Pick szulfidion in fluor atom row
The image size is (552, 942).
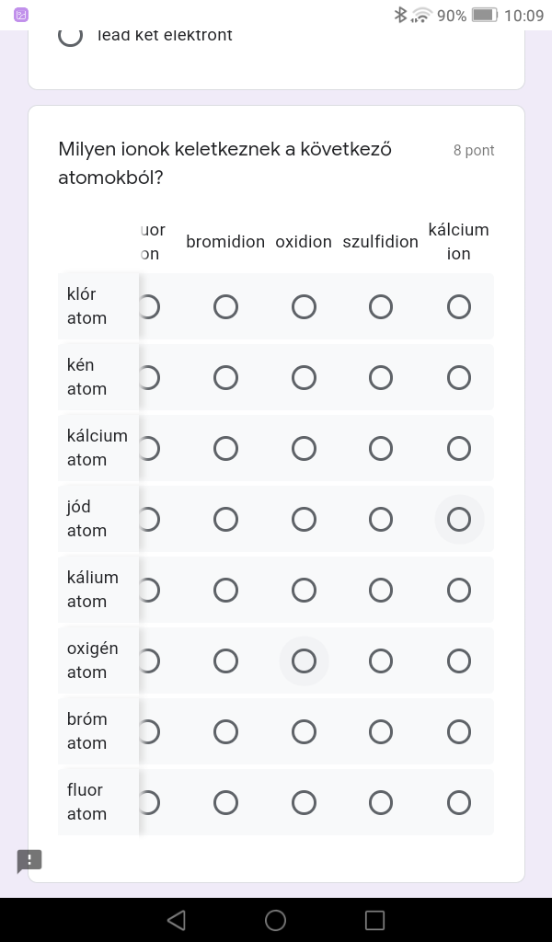pyautogui.click(x=381, y=803)
